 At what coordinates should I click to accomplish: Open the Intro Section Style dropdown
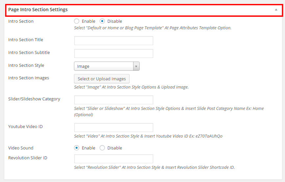pyautogui.click(x=107, y=66)
